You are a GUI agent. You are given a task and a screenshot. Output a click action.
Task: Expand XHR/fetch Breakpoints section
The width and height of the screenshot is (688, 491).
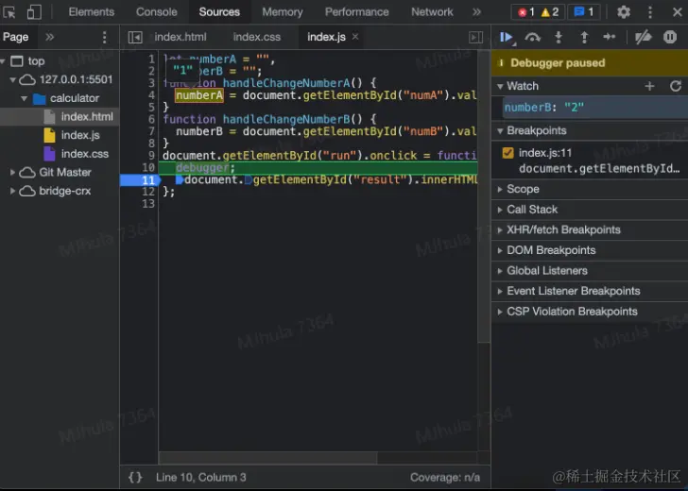[500, 229]
